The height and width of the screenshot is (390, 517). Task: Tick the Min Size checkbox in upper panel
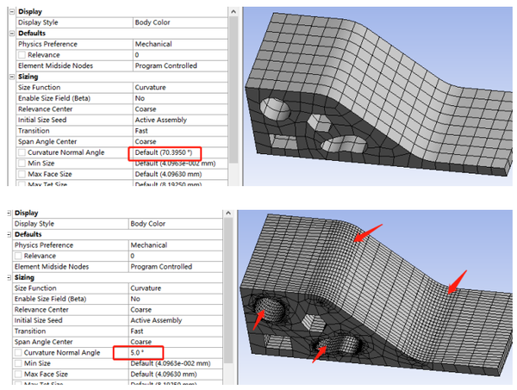[22, 164]
